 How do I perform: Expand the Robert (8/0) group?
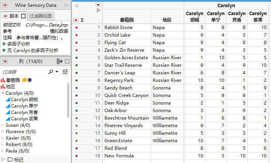[x=3, y=145]
